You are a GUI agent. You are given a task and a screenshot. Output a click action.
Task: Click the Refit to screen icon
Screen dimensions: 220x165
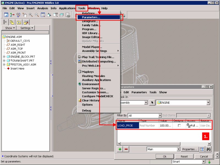pos(43,15)
